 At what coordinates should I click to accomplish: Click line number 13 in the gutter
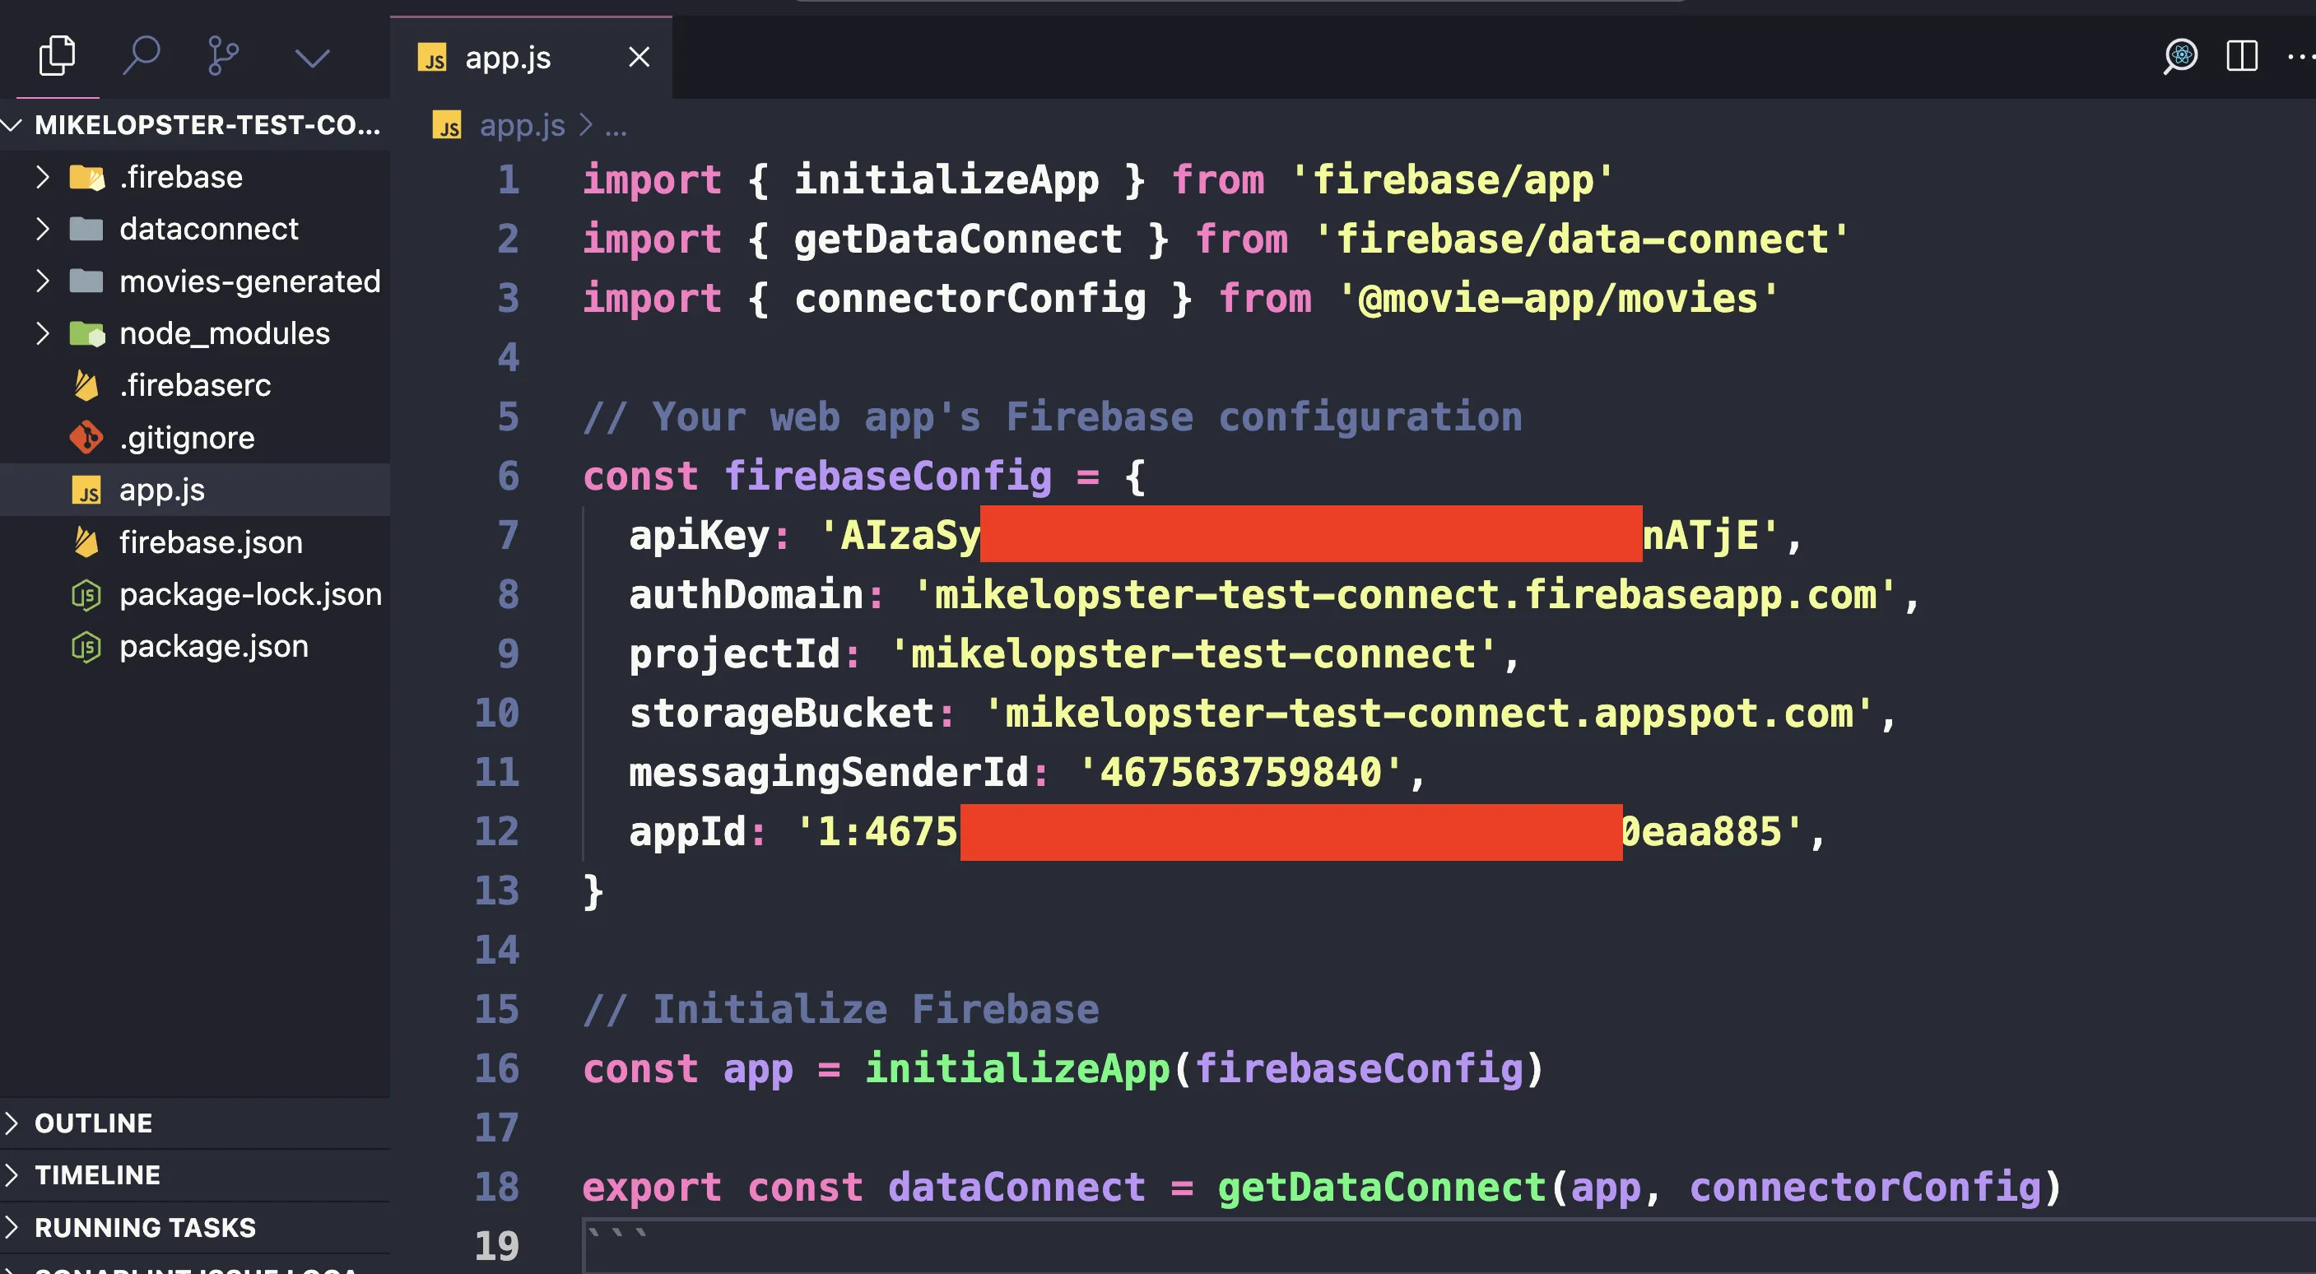(497, 890)
